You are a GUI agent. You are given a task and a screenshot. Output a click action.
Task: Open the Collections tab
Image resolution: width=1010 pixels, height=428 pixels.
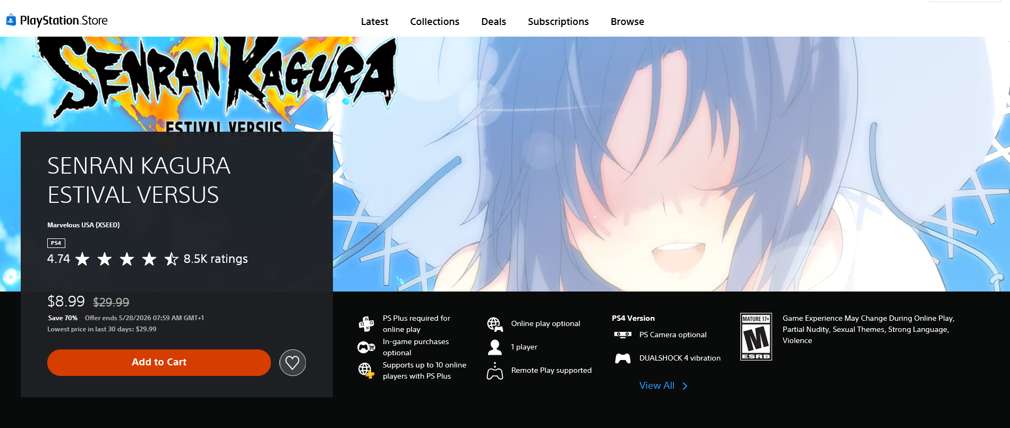coord(434,22)
